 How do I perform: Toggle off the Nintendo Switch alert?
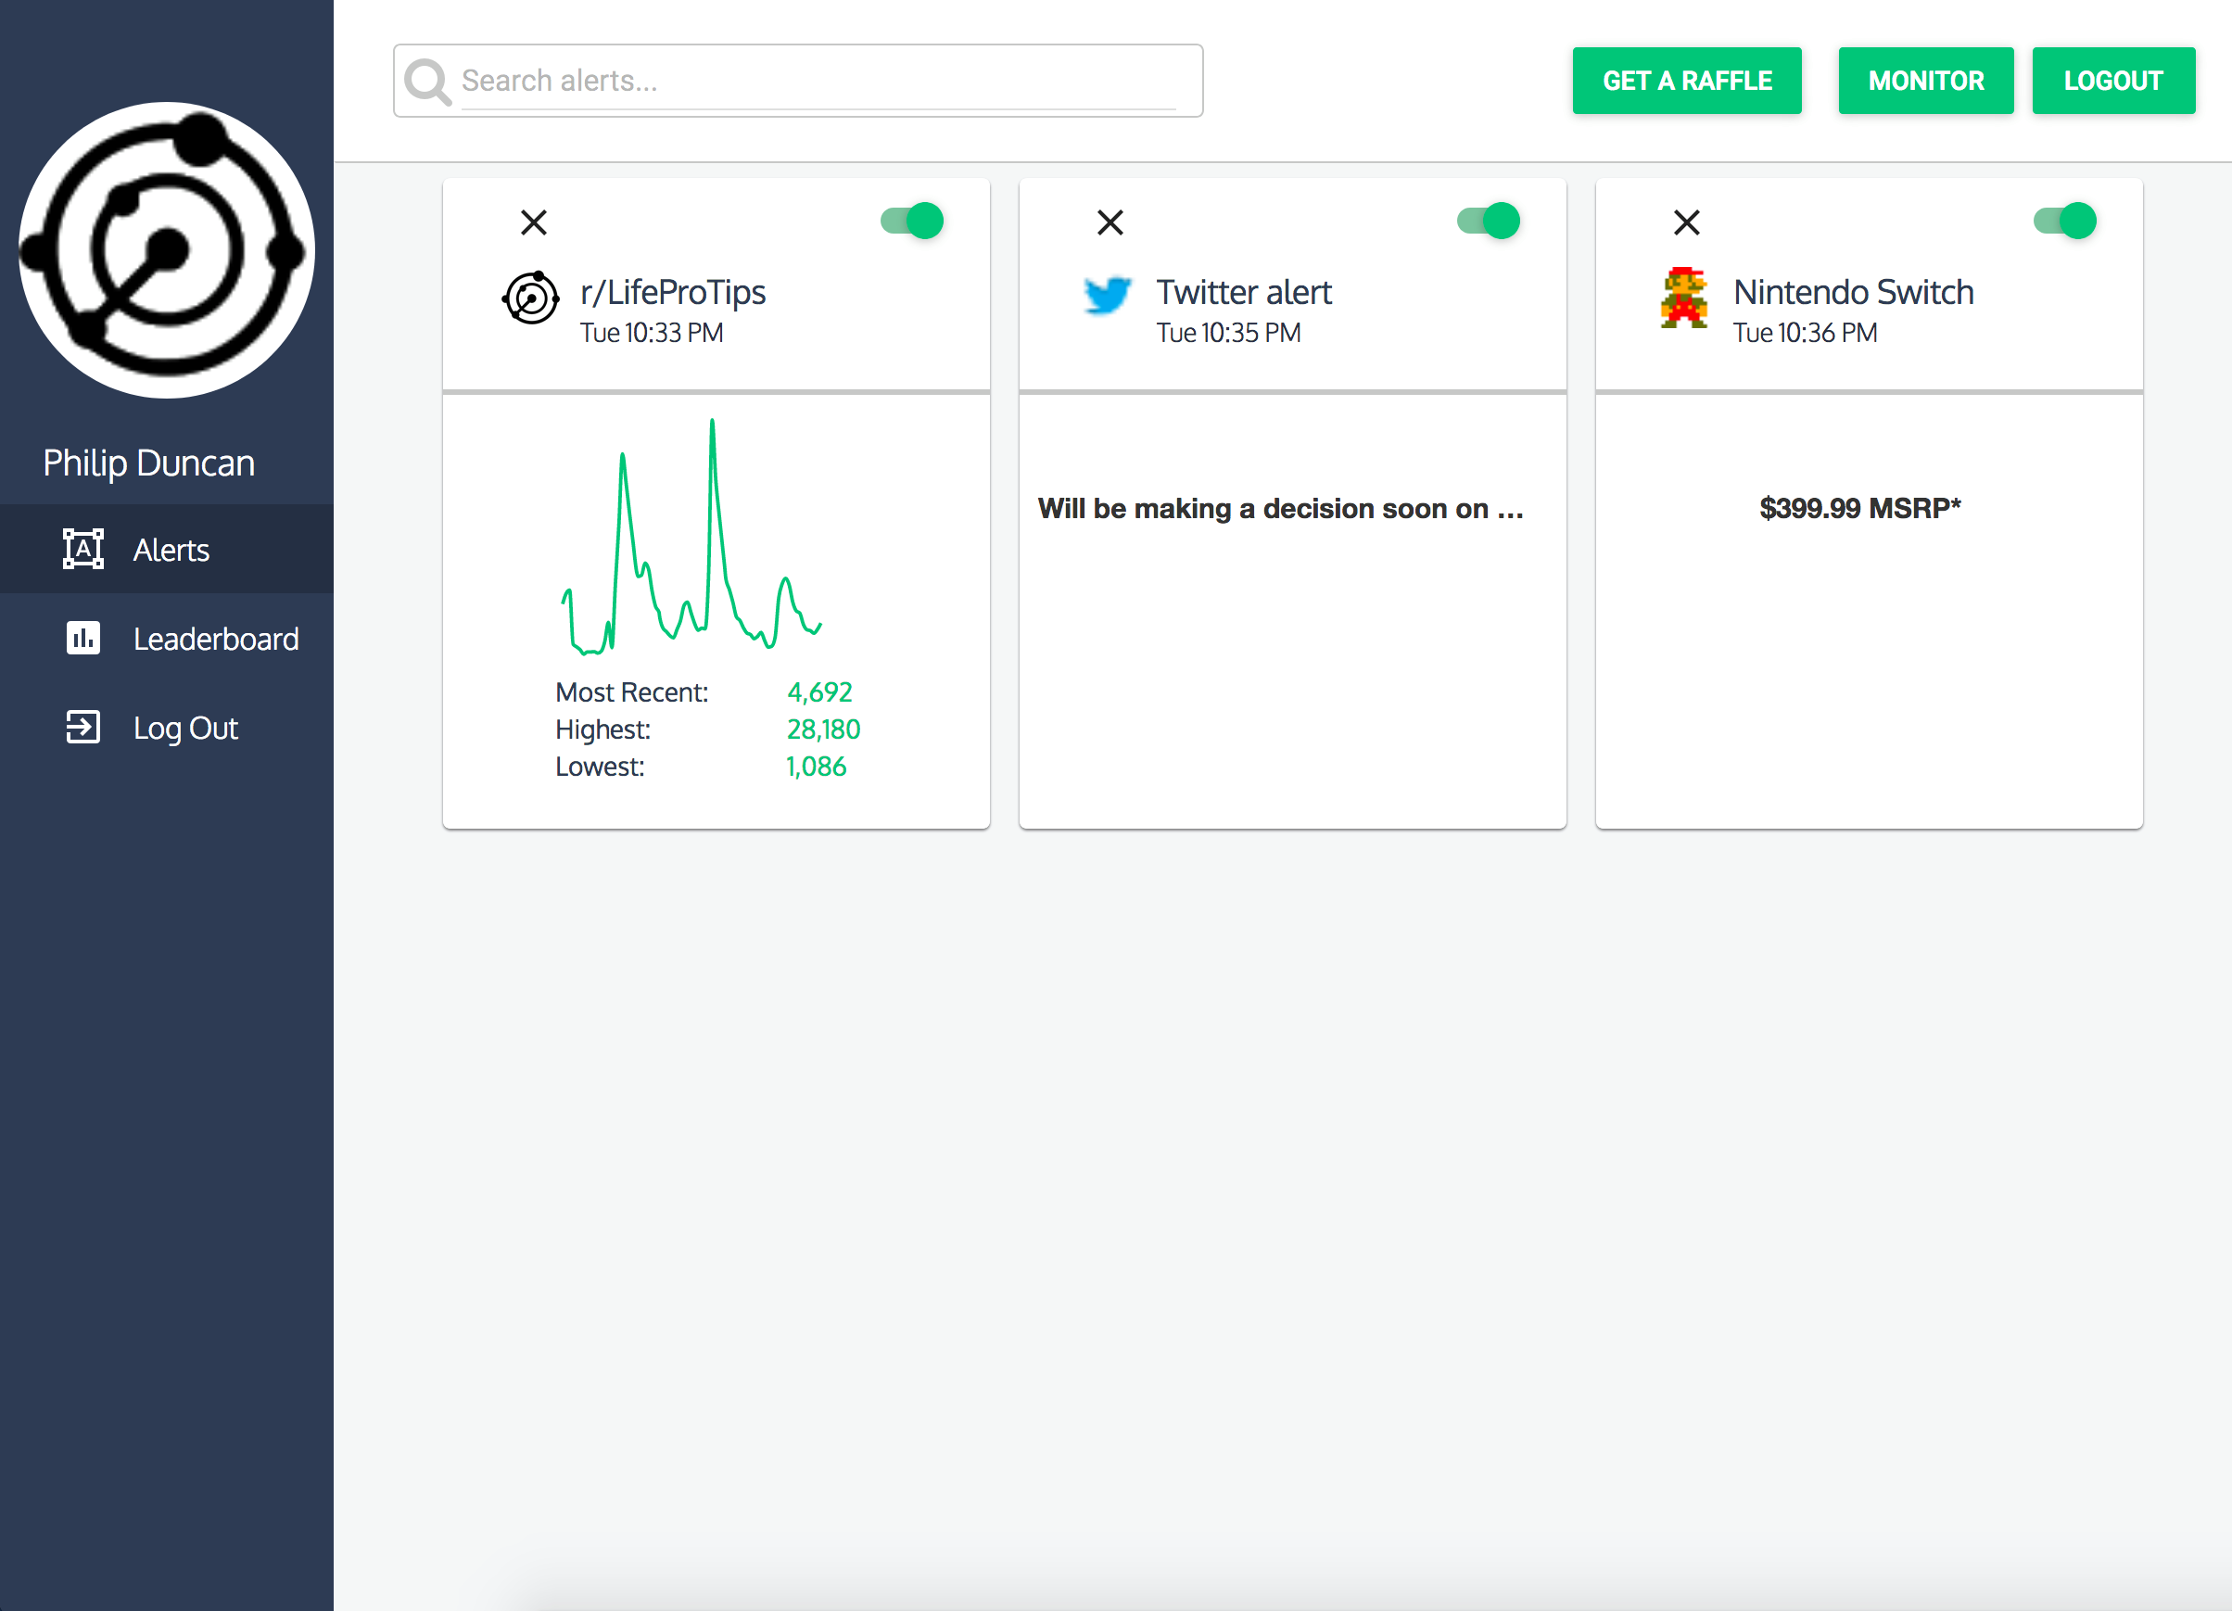tap(2066, 221)
